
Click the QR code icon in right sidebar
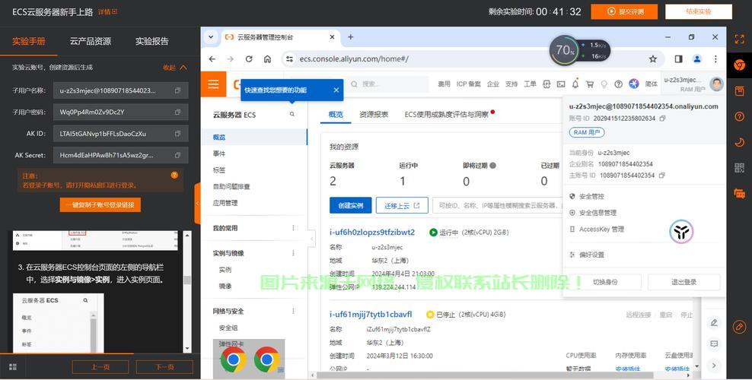(x=740, y=167)
